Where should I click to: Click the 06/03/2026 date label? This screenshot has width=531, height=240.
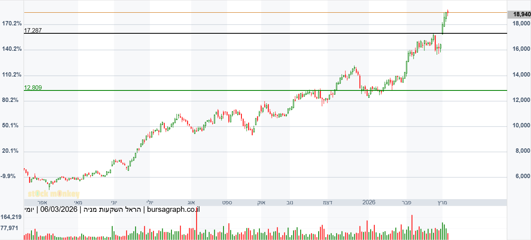(58, 209)
